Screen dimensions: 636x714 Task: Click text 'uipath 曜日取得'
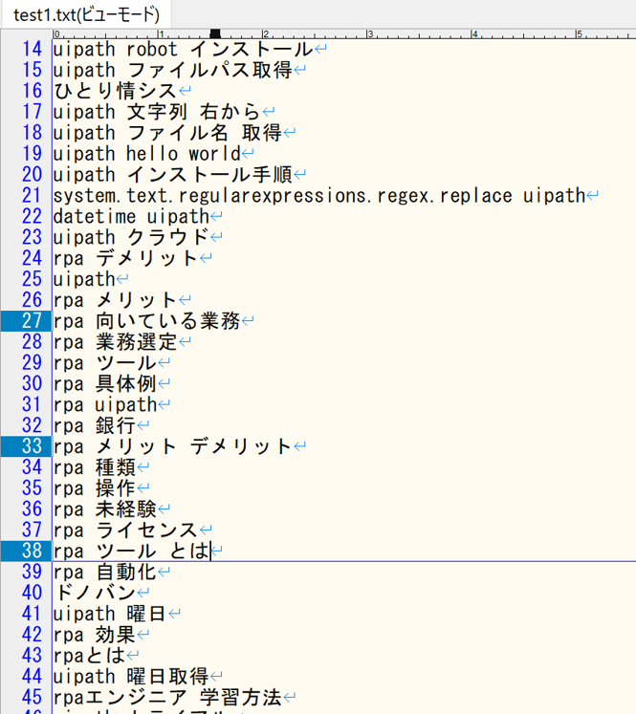(x=131, y=676)
